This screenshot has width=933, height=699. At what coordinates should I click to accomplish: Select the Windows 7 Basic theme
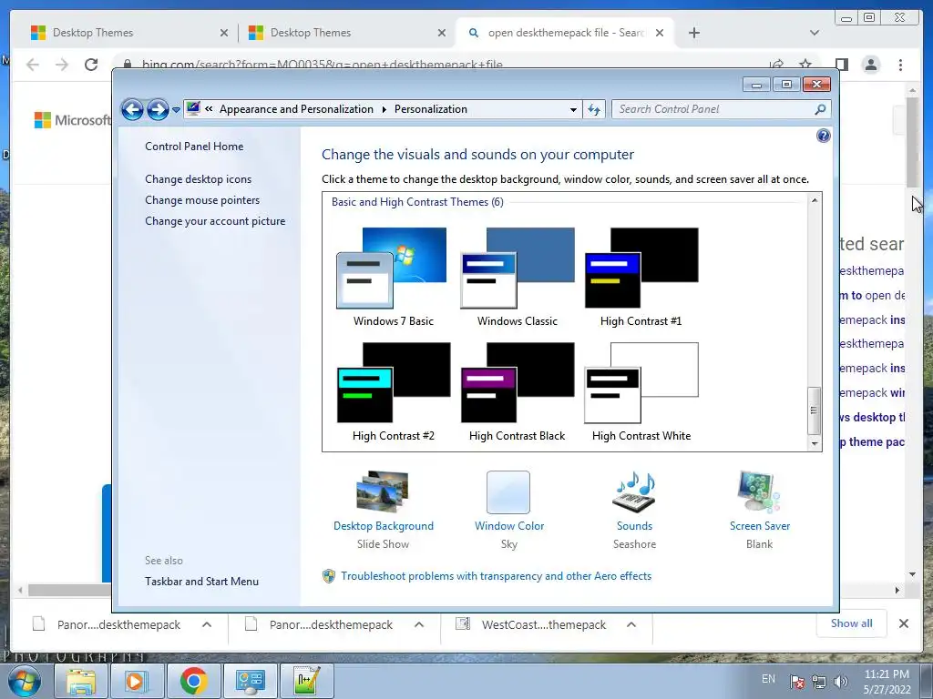pos(393,277)
